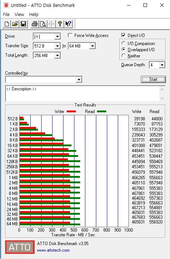
Task: Expand the Queue Depth dropdown
Action: click(x=162, y=65)
